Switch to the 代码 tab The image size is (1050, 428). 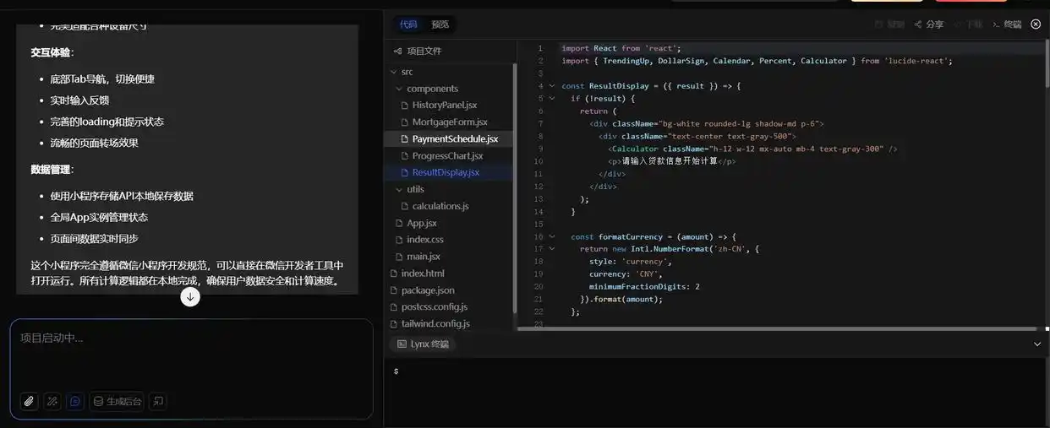[408, 24]
